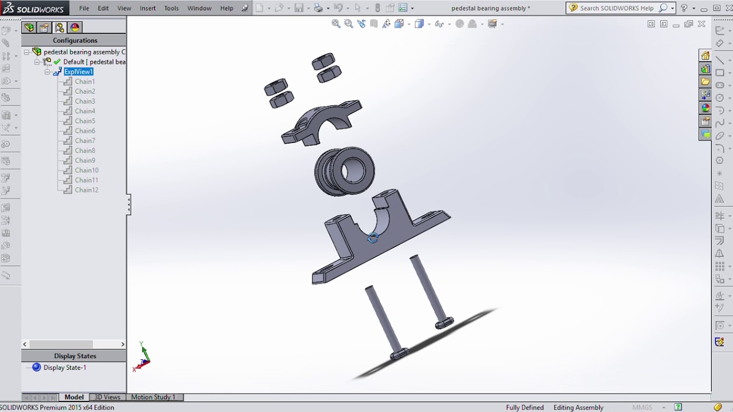The width and height of the screenshot is (733, 412).
Task: Click the Apply Scene icon
Action: pos(472,23)
